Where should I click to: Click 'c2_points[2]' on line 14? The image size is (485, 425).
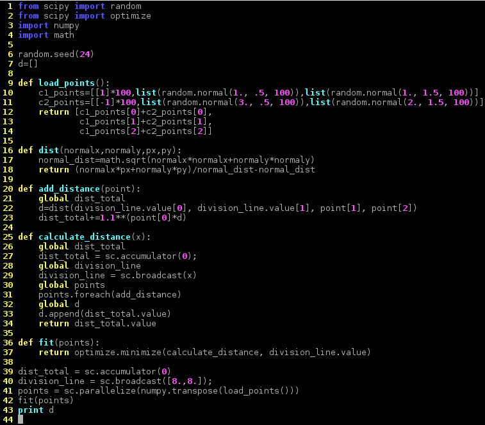coord(174,131)
